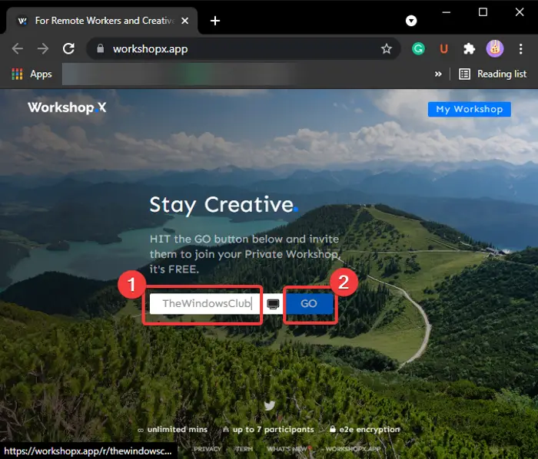Click the browser Back arrow

(17, 48)
